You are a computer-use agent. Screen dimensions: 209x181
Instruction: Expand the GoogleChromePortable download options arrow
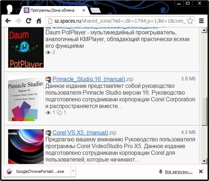pyautogui.click(x=73, y=171)
